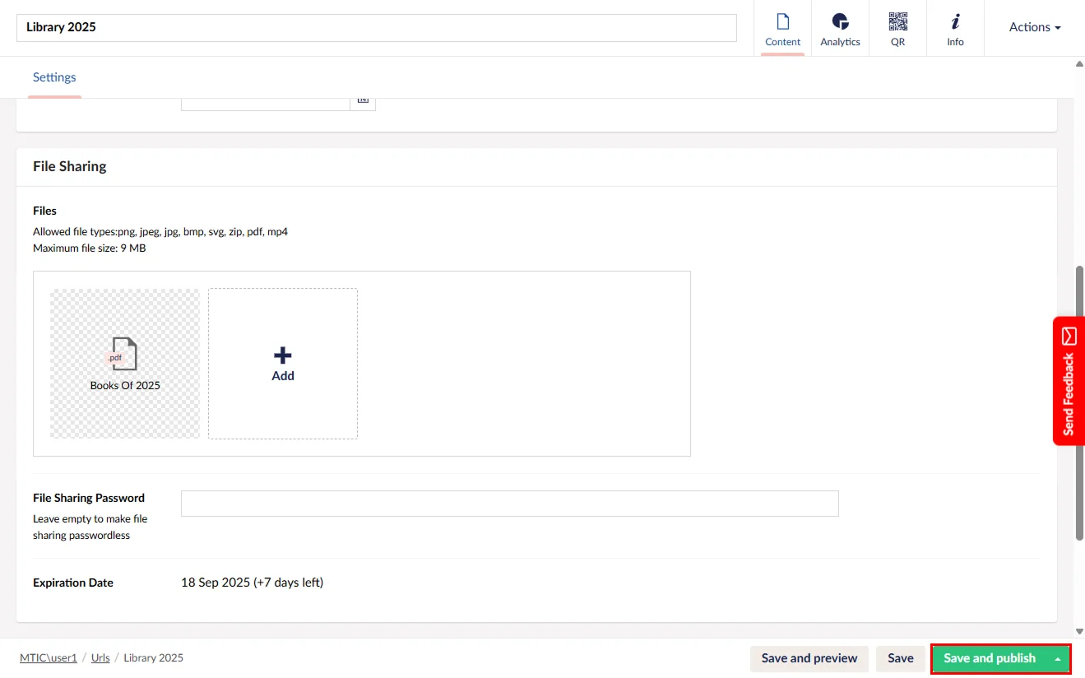Click the Library 2025 name field
This screenshot has height=678, width=1085.
376,27
